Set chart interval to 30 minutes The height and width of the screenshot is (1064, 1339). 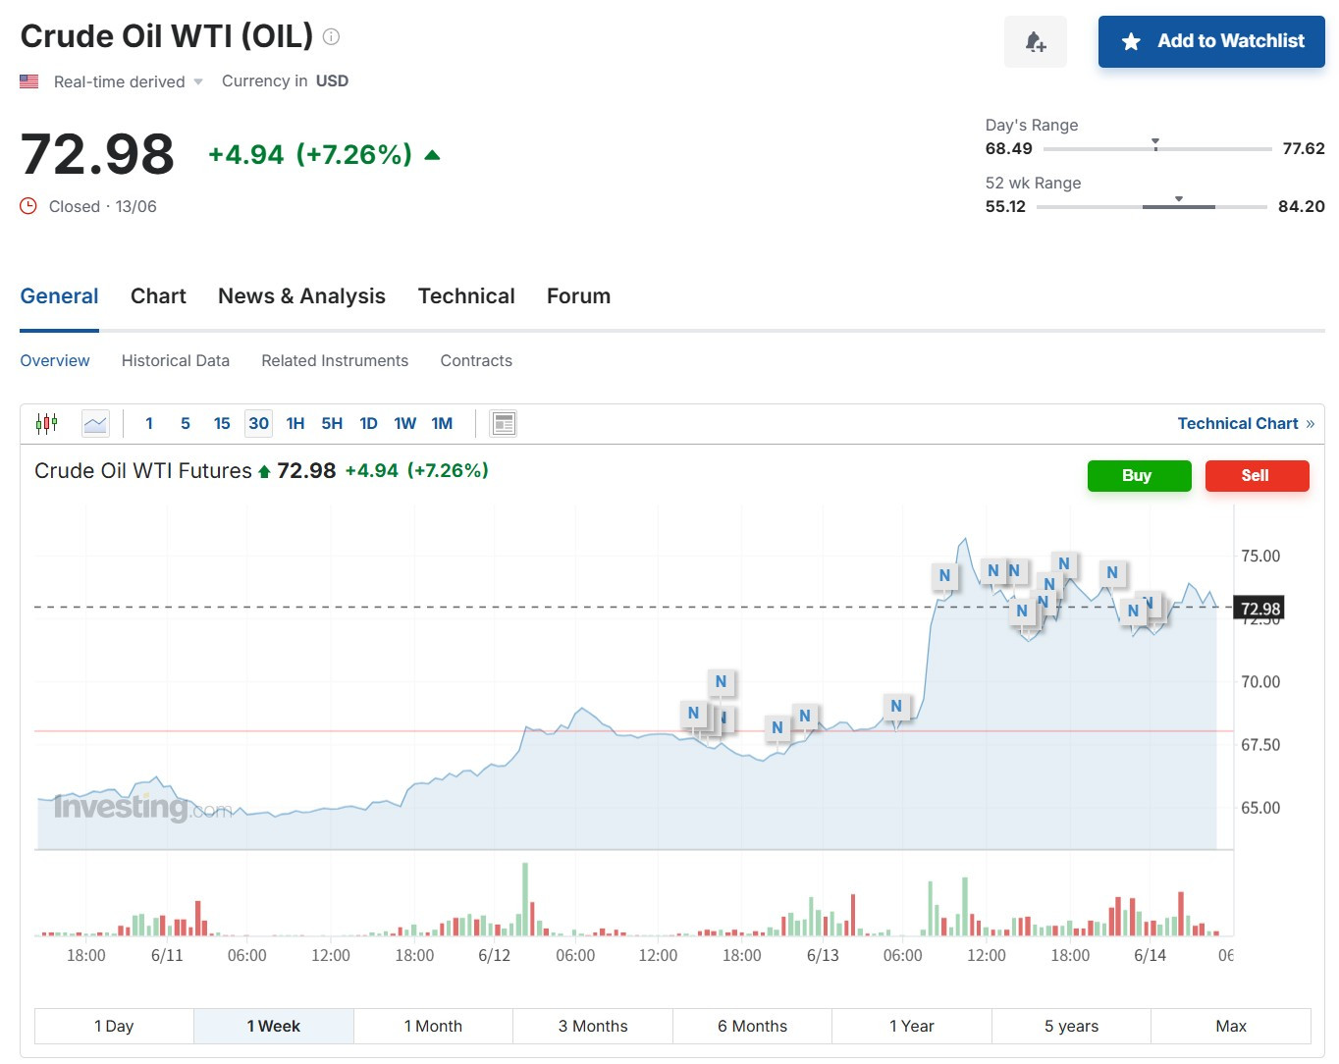tap(258, 423)
